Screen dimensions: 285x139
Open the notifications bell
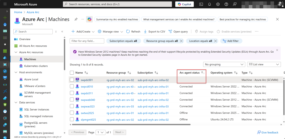pyautogui.click(x=209, y=4)
